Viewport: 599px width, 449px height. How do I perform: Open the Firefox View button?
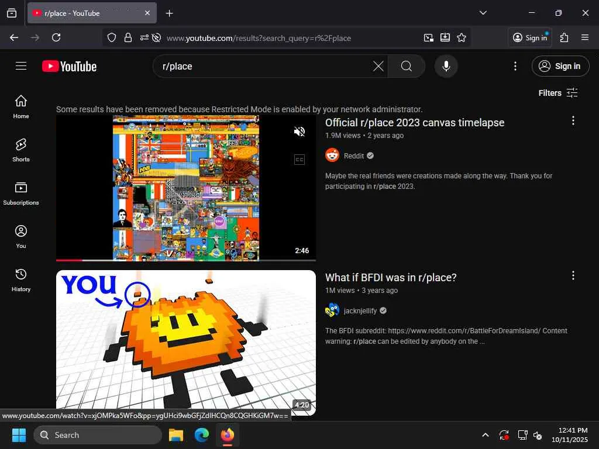[x=12, y=13]
